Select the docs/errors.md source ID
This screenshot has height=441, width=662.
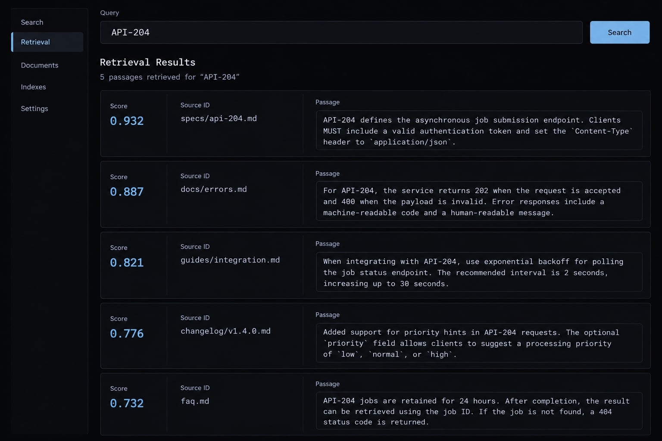pos(214,189)
